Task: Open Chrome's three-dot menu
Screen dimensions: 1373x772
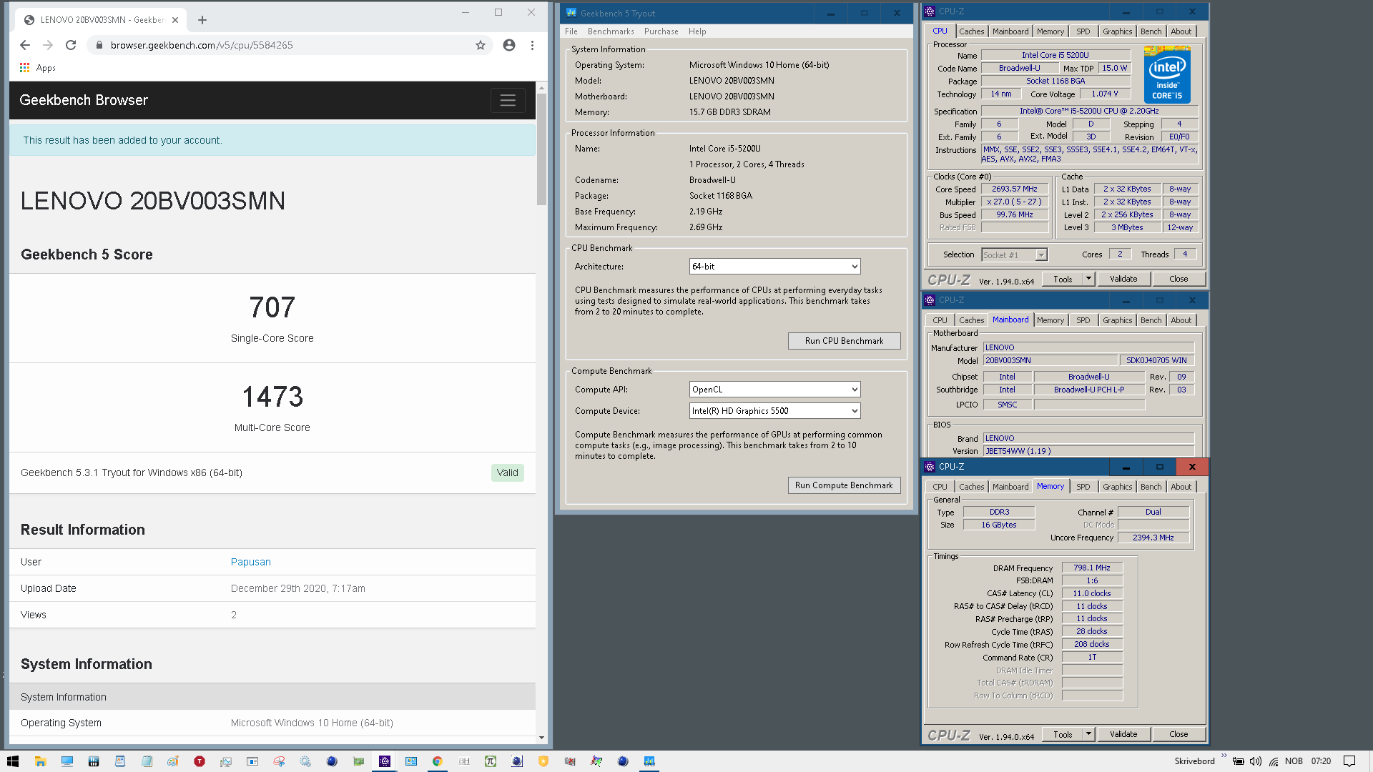Action: click(532, 45)
